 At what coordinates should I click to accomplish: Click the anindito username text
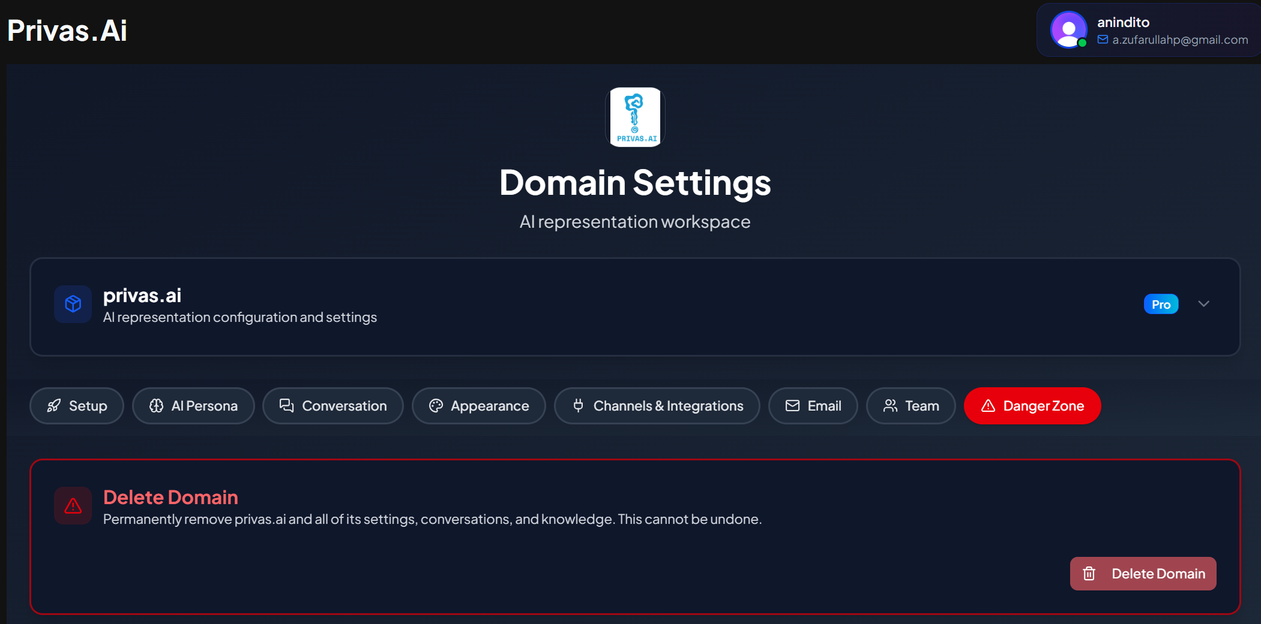click(x=1123, y=22)
